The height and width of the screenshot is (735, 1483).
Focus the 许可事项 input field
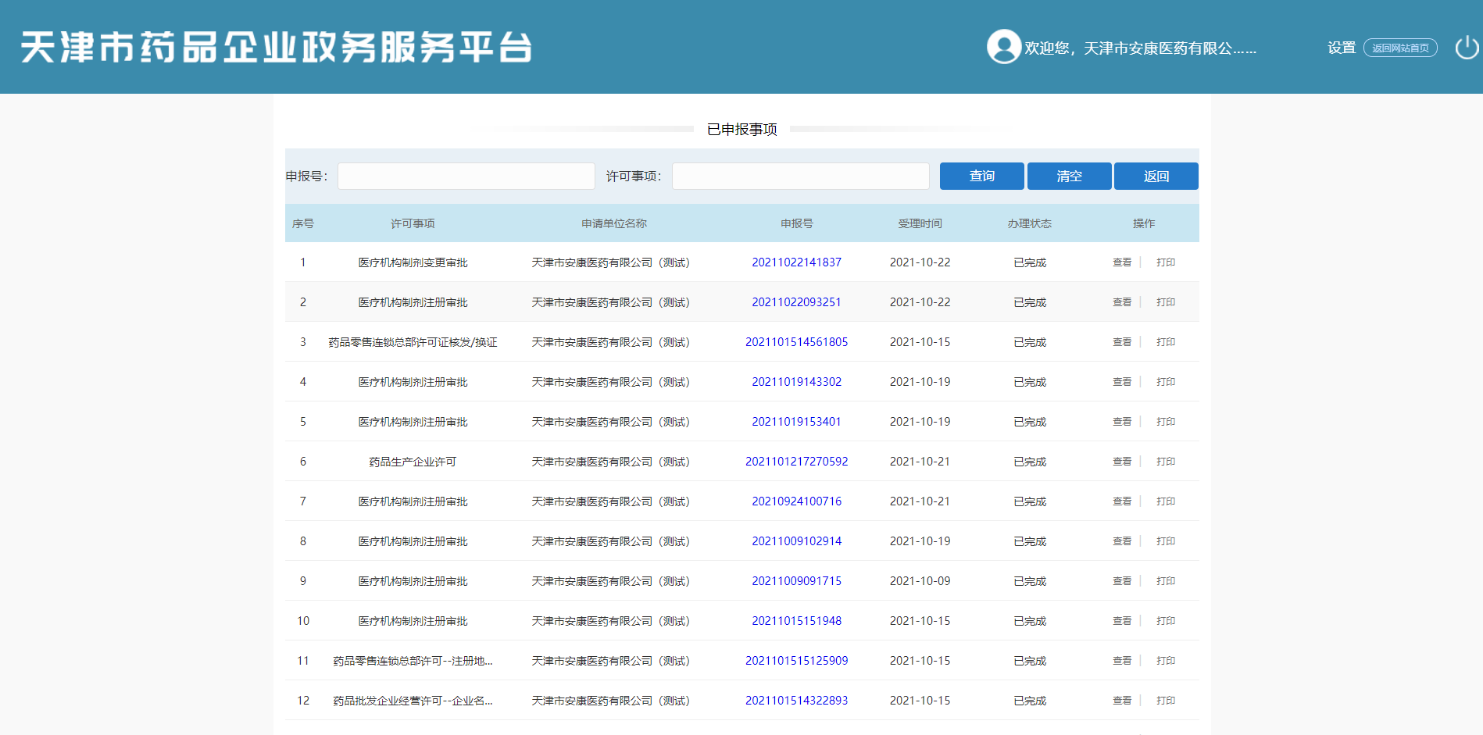(x=800, y=177)
